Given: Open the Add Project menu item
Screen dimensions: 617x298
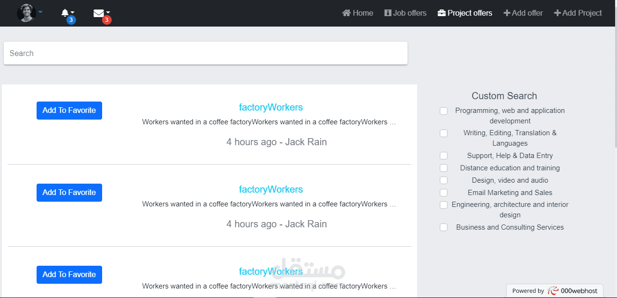Looking at the screenshot, I should pos(582,13).
